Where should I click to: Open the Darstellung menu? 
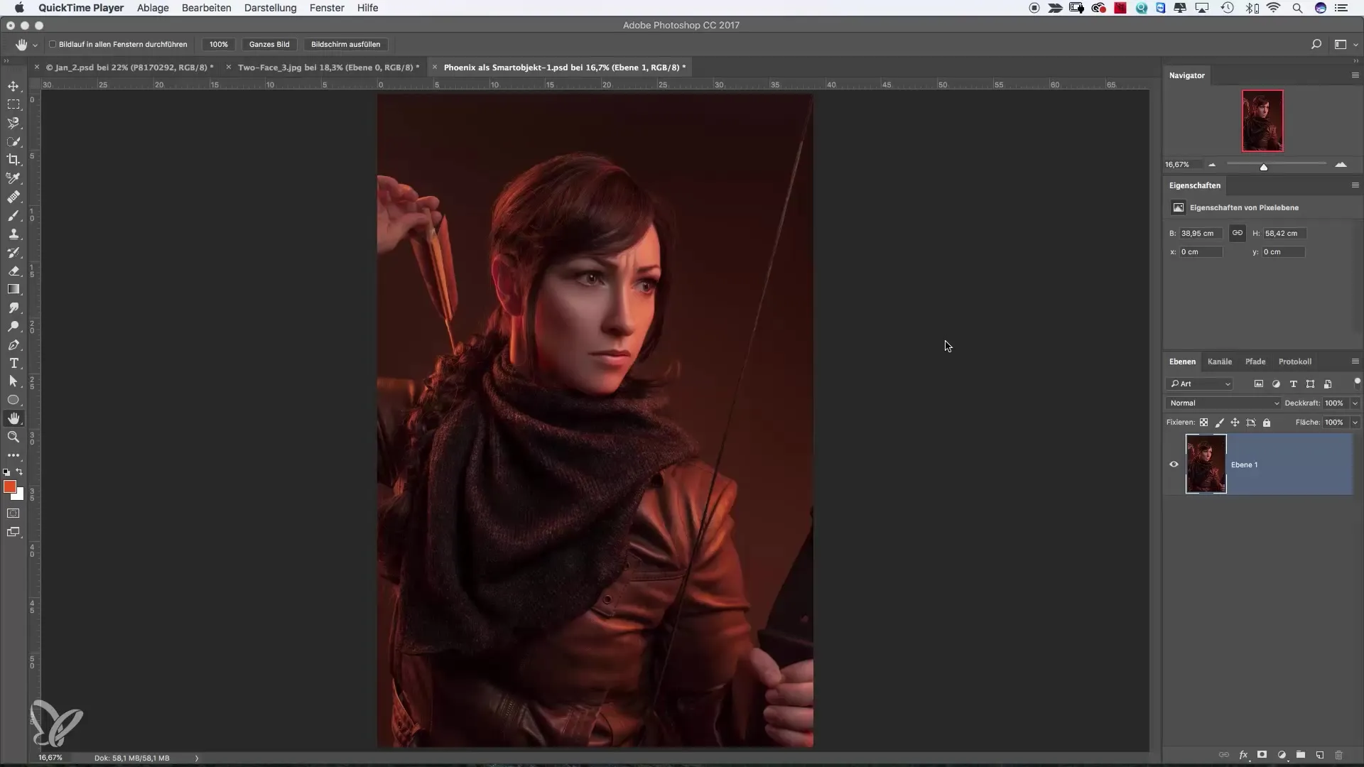tap(270, 8)
